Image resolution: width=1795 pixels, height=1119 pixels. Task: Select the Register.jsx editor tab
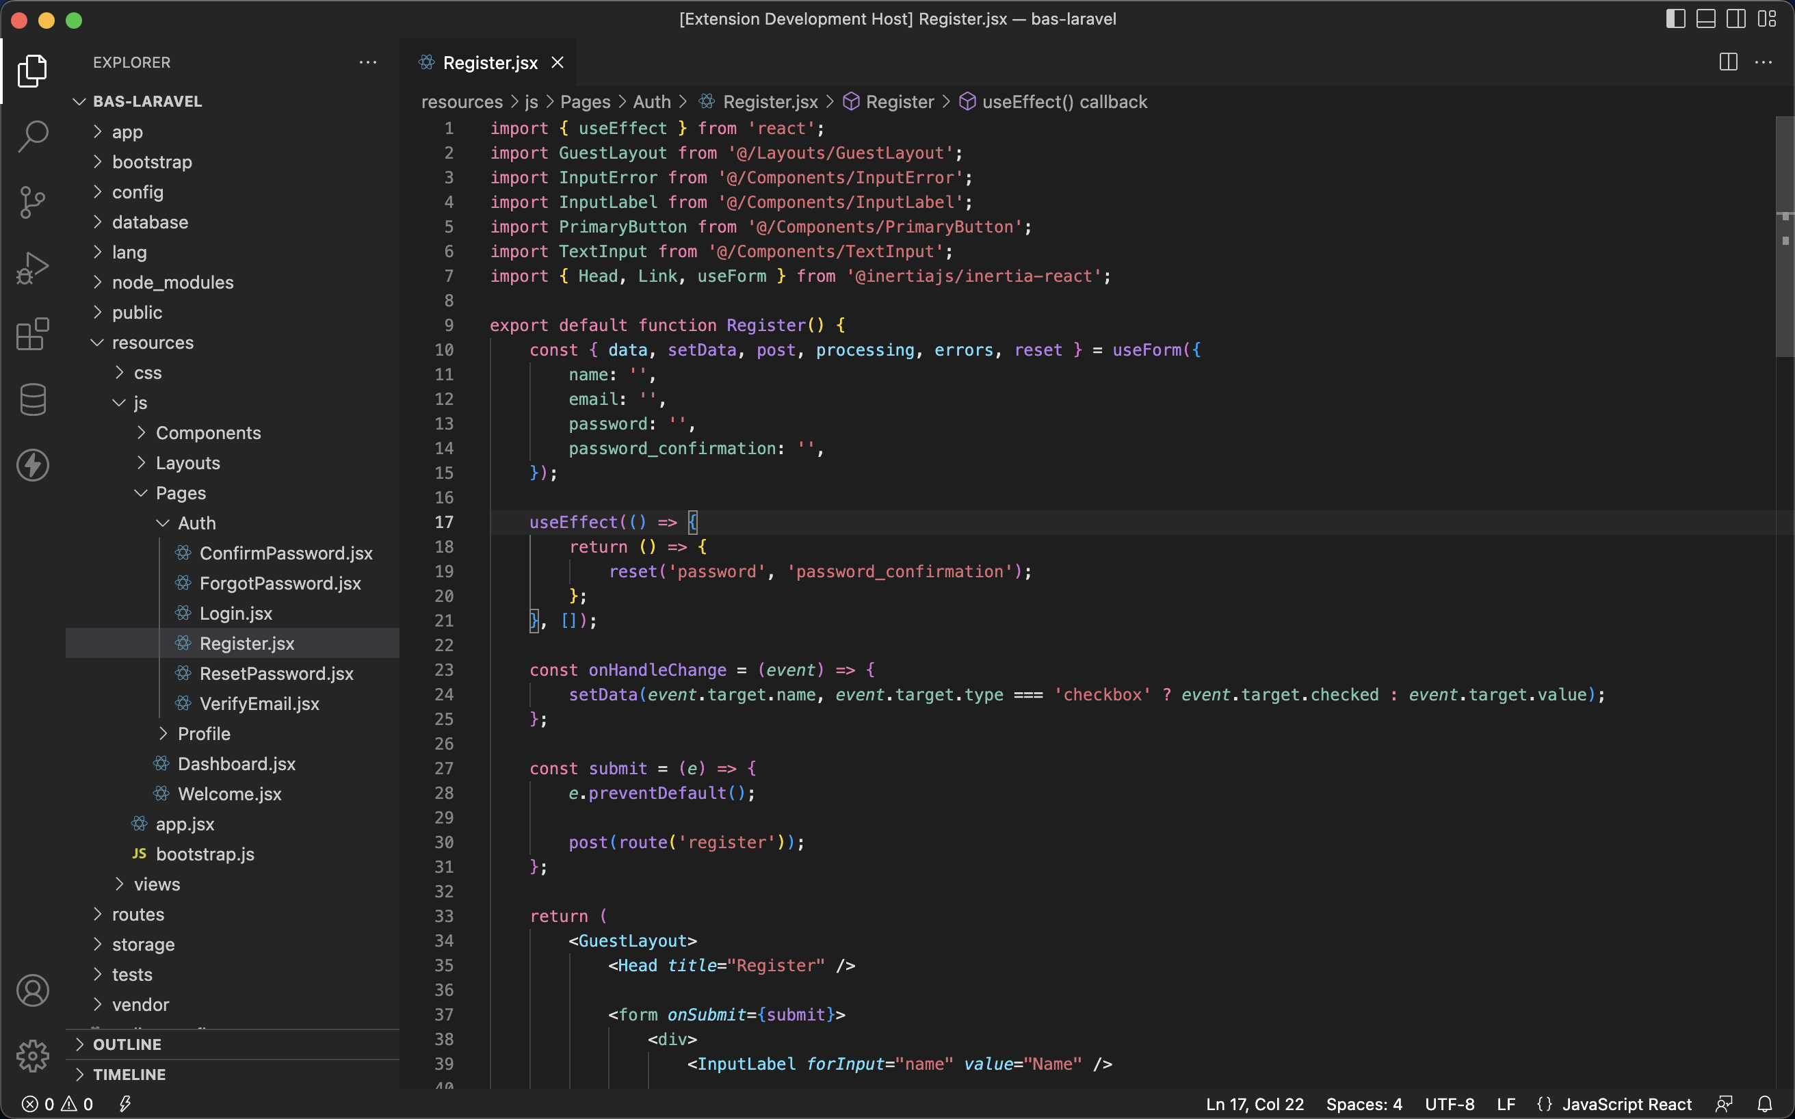(489, 63)
